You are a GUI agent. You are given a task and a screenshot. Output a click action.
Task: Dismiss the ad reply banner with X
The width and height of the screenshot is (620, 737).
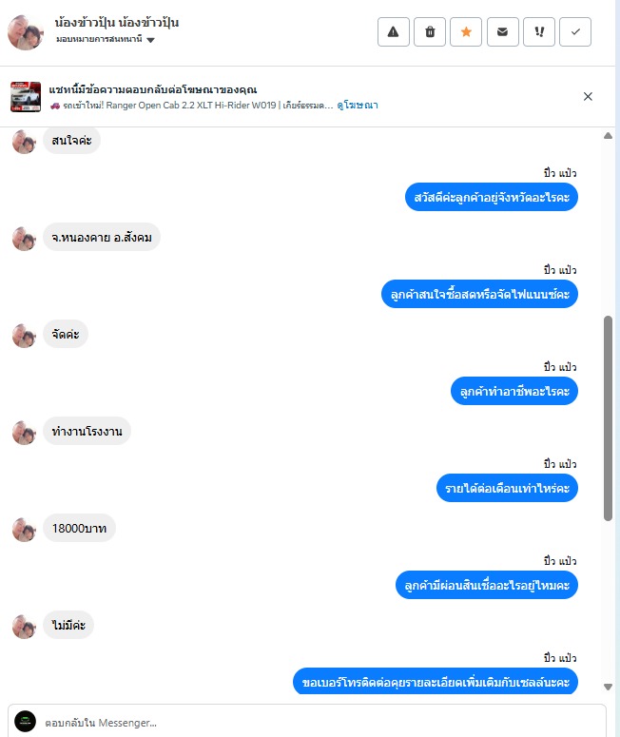(x=588, y=96)
